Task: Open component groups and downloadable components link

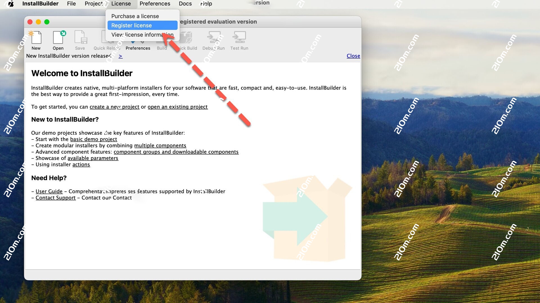Action: [x=176, y=152]
